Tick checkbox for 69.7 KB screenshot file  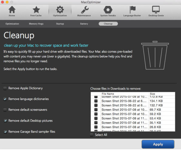pyautogui.click(x=96, y=110)
